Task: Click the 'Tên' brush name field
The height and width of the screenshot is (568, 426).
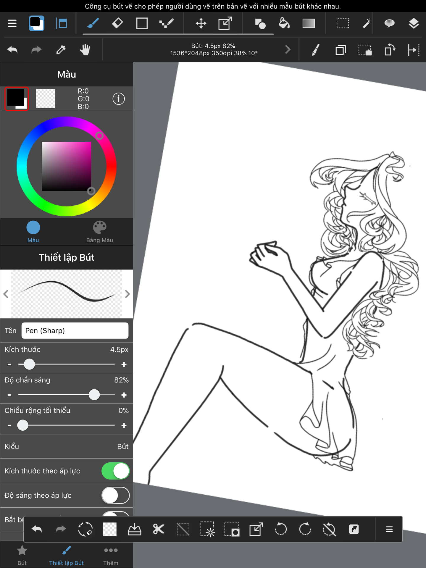Action: [75, 330]
